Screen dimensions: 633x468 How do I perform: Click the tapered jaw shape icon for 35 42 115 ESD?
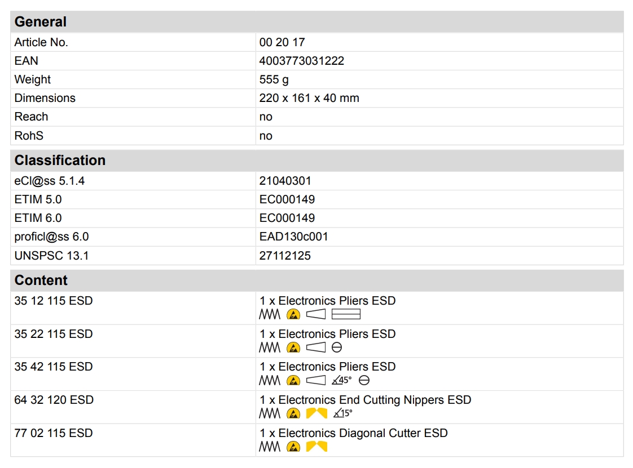pyautogui.click(x=316, y=381)
